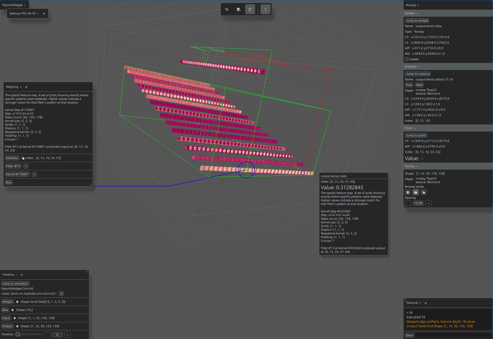Go to next instance with Next
Viewport: 493px width, 339px height.
(x=419, y=85)
